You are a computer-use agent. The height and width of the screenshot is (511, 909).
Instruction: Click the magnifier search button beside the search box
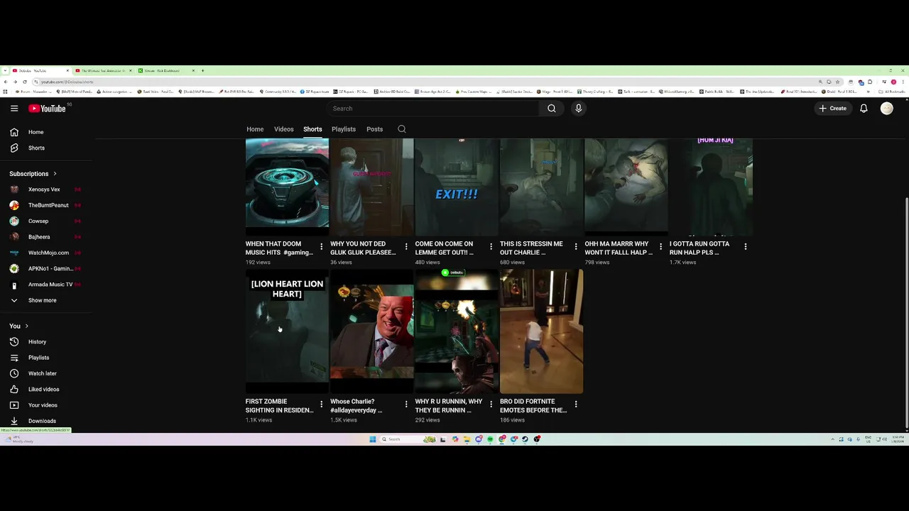point(551,109)
